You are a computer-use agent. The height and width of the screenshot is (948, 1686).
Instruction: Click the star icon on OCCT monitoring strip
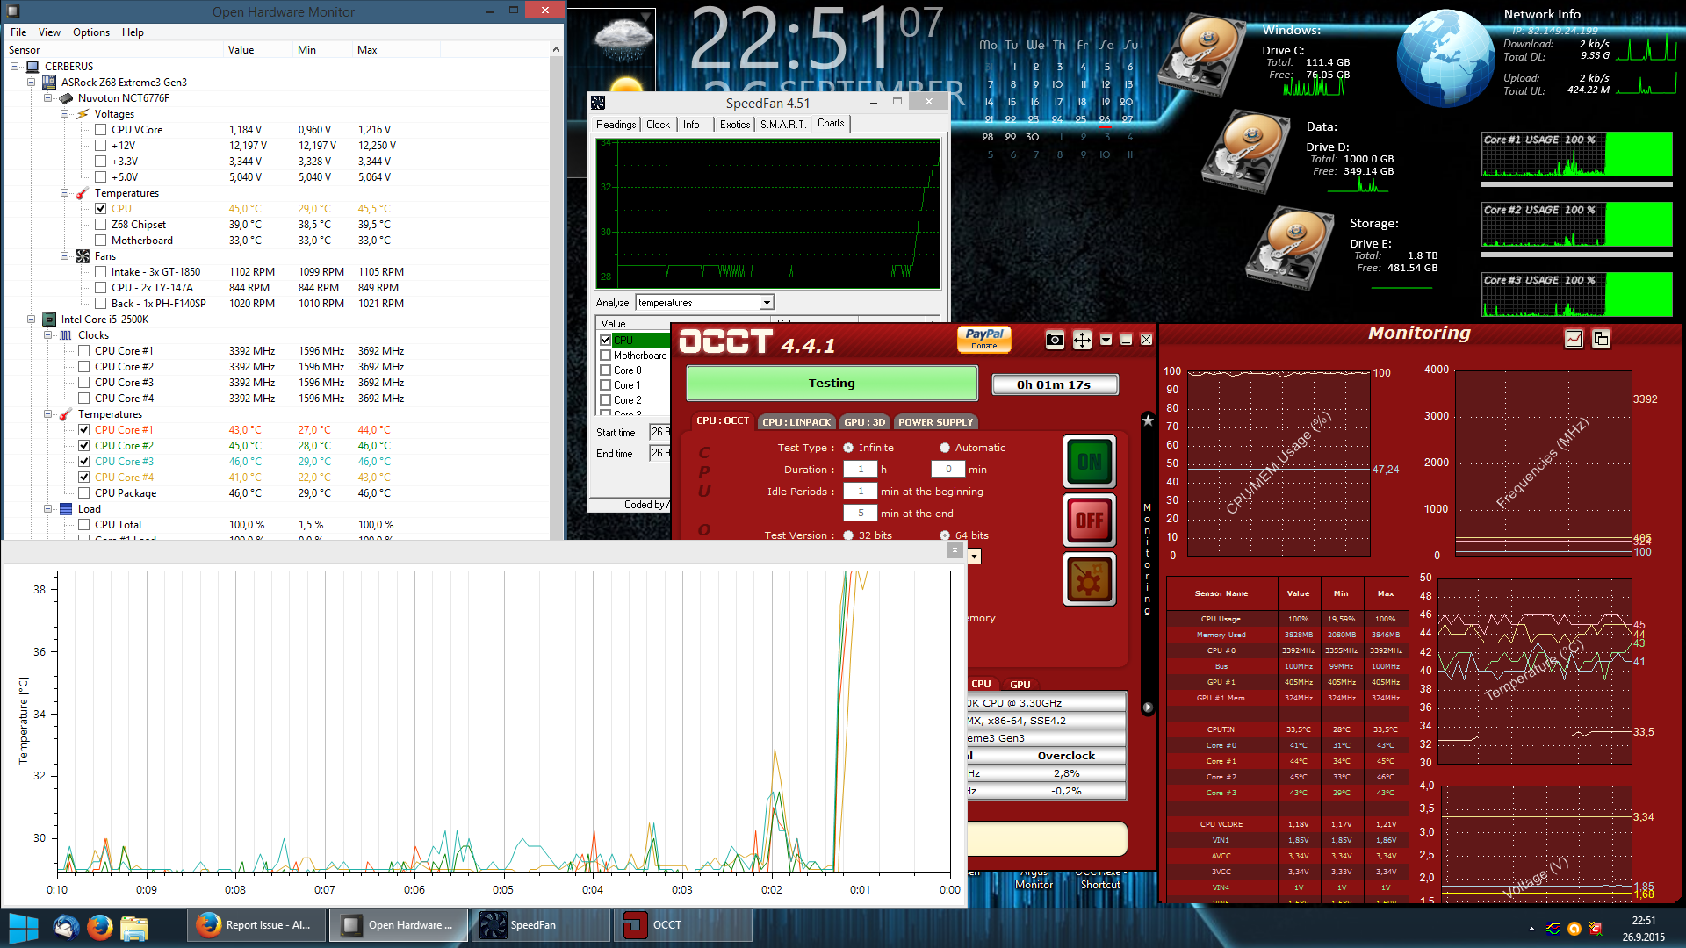click(1147, 420)
